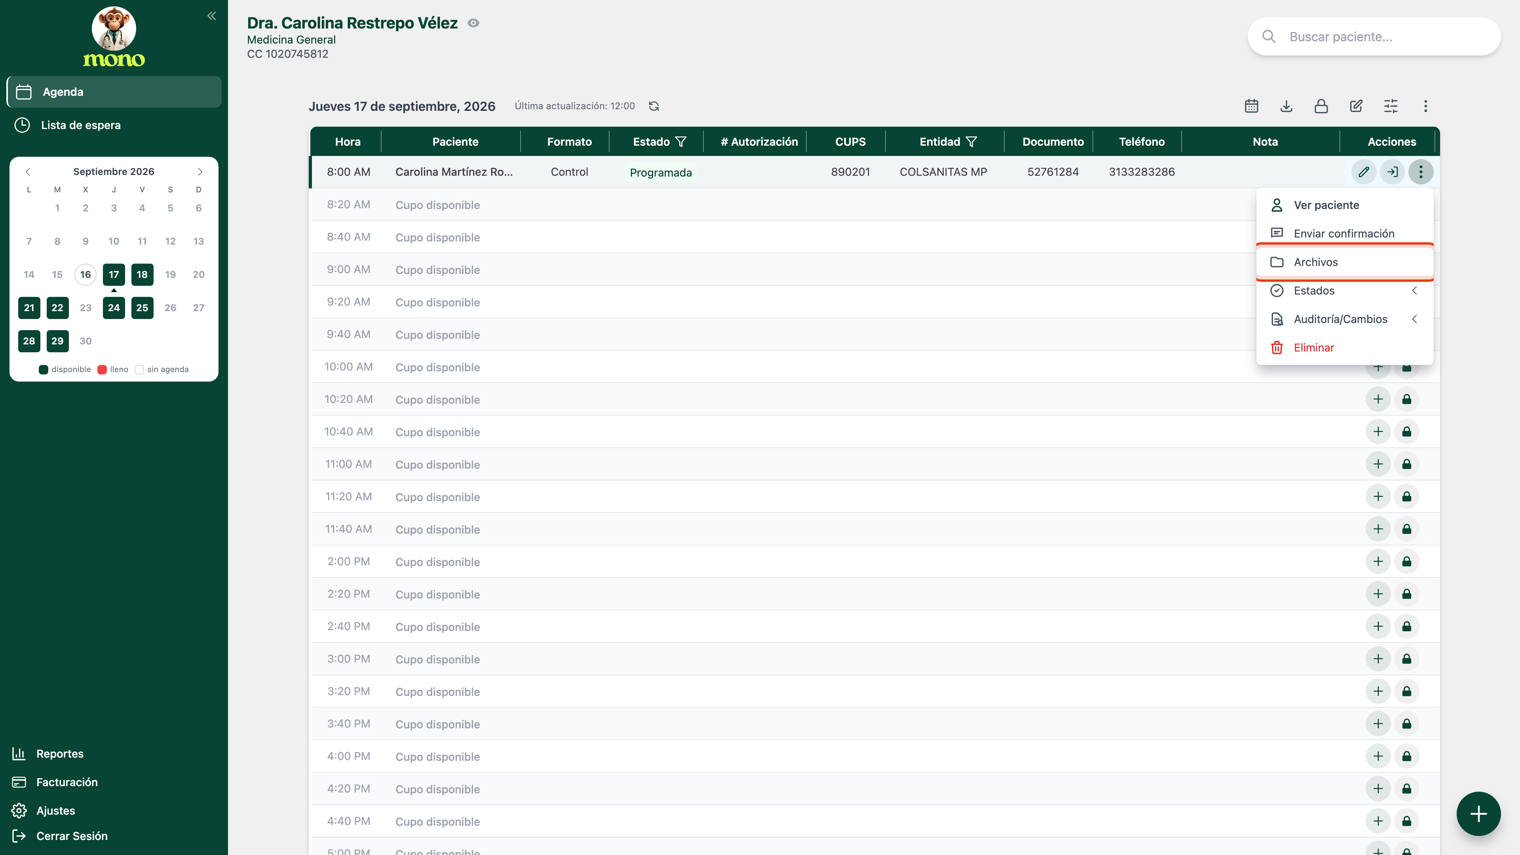Toggle visibility eye next to doctor name

[x=473, y=23]
